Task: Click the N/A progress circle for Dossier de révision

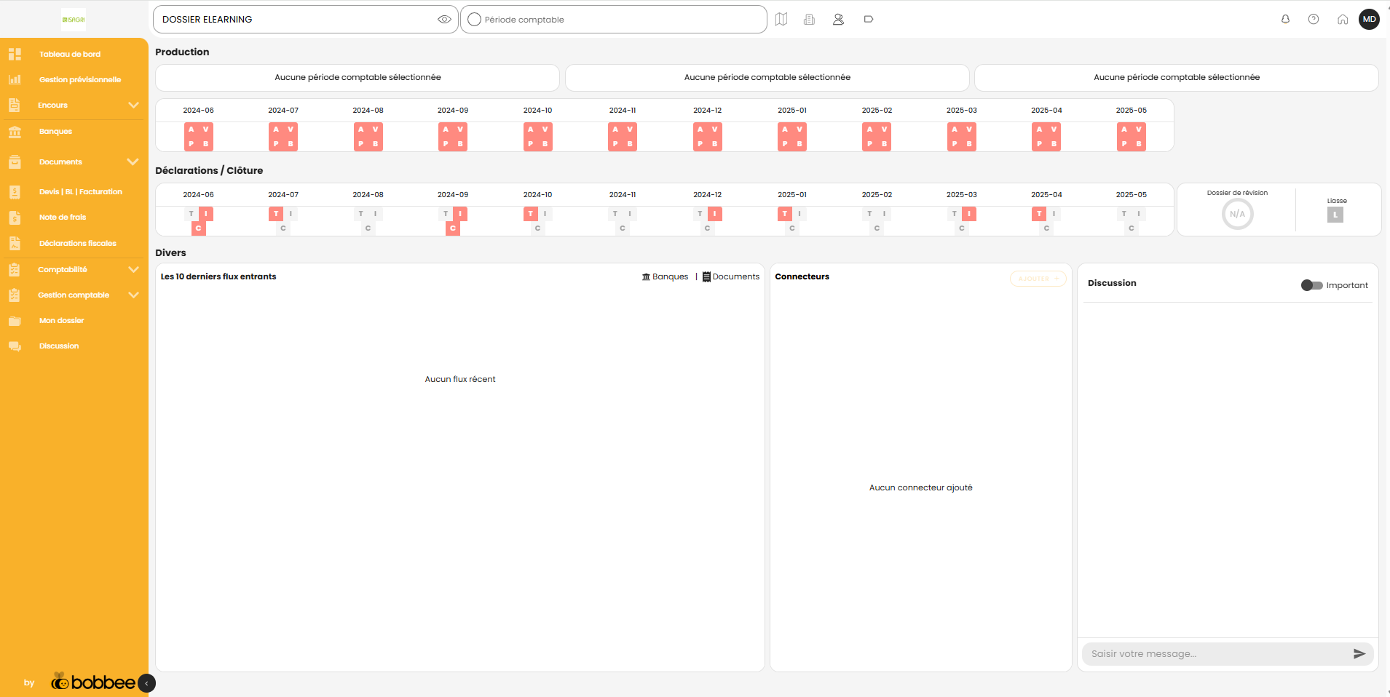Action: 1236,213
